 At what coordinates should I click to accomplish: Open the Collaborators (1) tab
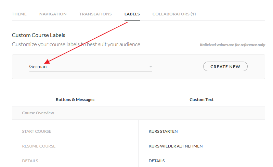coord(174,14)
